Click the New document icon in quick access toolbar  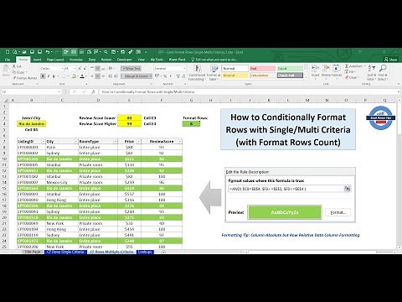tap(8, 52)
